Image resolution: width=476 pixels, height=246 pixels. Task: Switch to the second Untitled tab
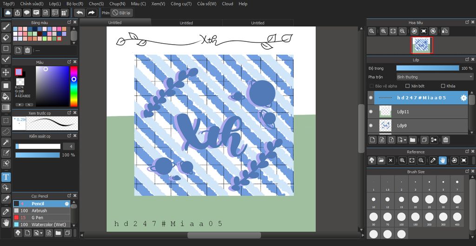coord(186,23)
